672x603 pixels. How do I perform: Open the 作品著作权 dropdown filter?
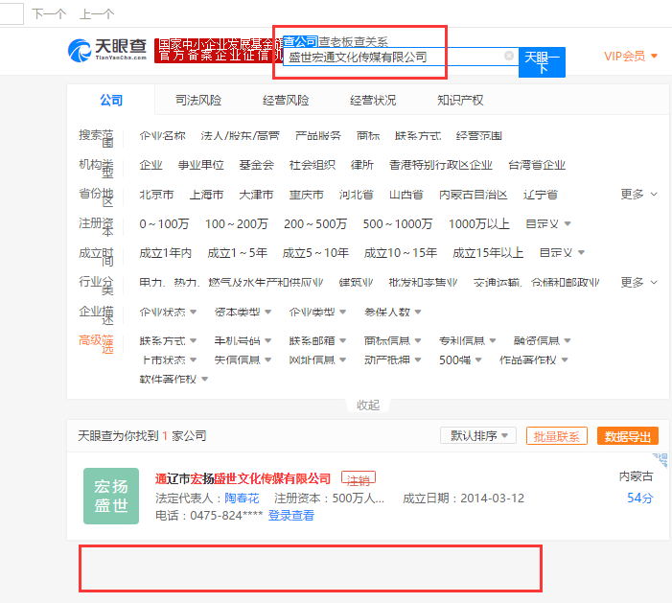[534, 360]
